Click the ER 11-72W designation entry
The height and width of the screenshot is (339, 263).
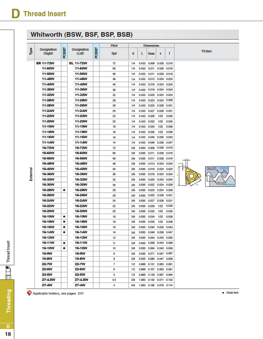[45, 63]
